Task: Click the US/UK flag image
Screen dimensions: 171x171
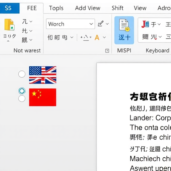Action: tap(43, 75)
